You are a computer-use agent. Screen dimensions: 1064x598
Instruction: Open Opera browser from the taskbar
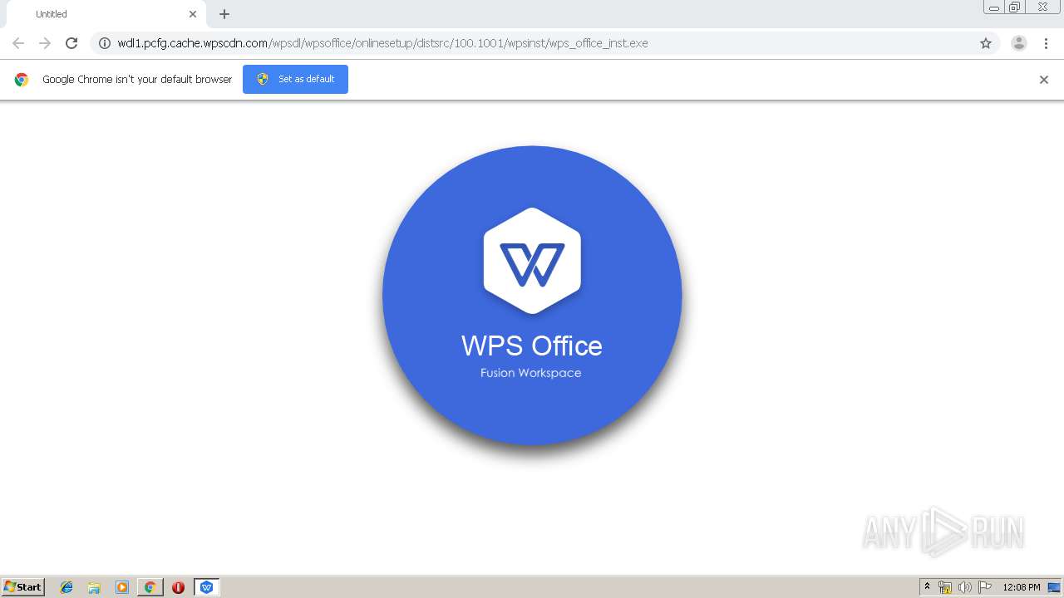(x=178, y=587)
